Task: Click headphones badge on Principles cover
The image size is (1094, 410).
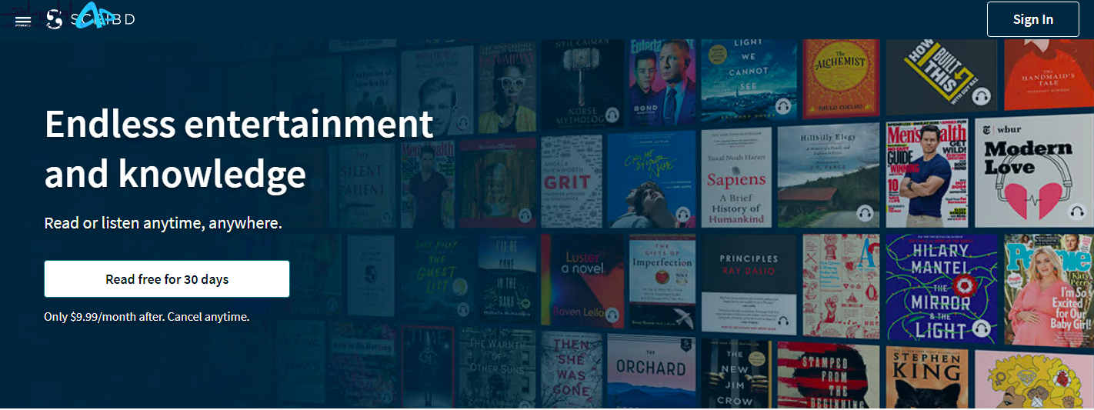Action: click(x=783, y=321)
